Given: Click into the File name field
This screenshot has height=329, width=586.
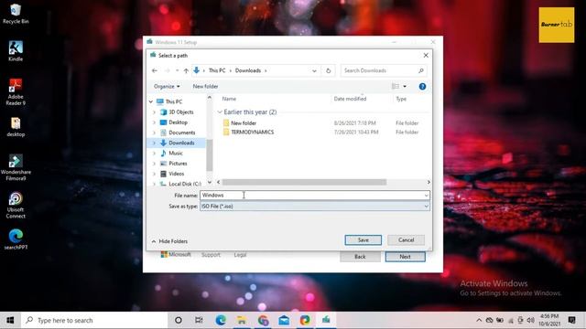Looking at the screenshot, I should point(315,196).
